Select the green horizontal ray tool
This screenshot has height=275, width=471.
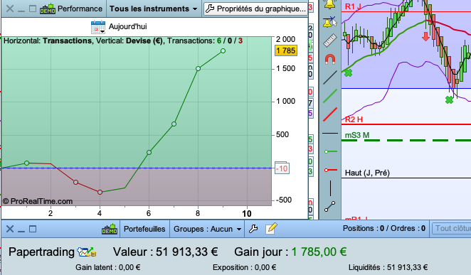pos(330,151)
